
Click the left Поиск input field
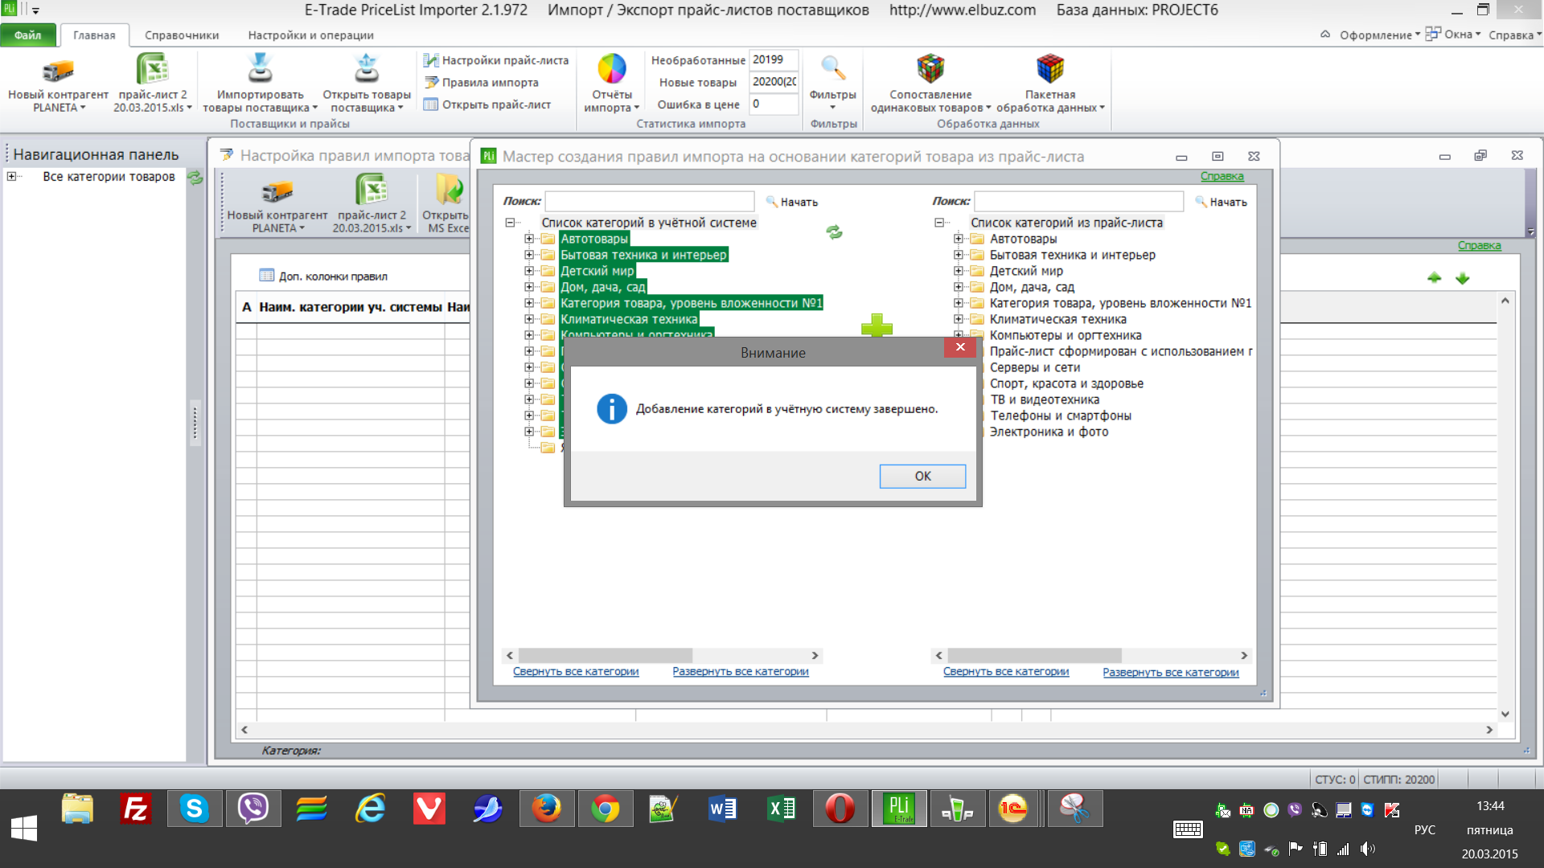tap(650, 201)
